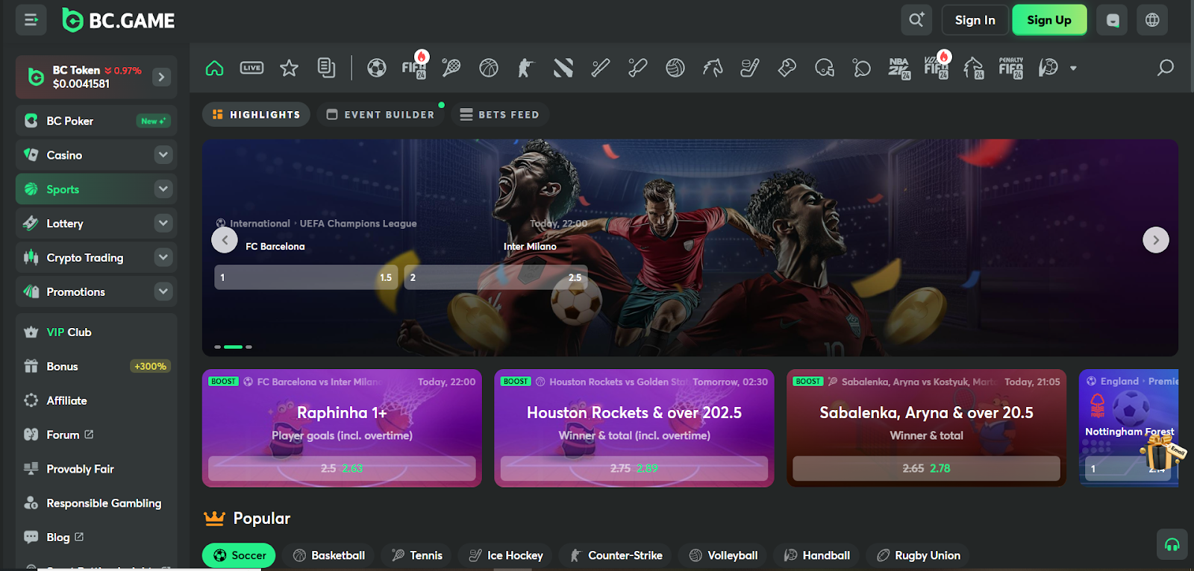Expand more sports dropdown arrow
This screenshot has height=571, width=1194.
point(1073,68)
